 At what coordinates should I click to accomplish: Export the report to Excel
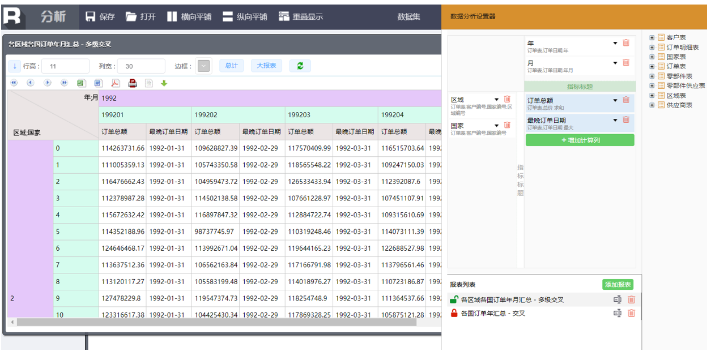[x=81, y=83]
